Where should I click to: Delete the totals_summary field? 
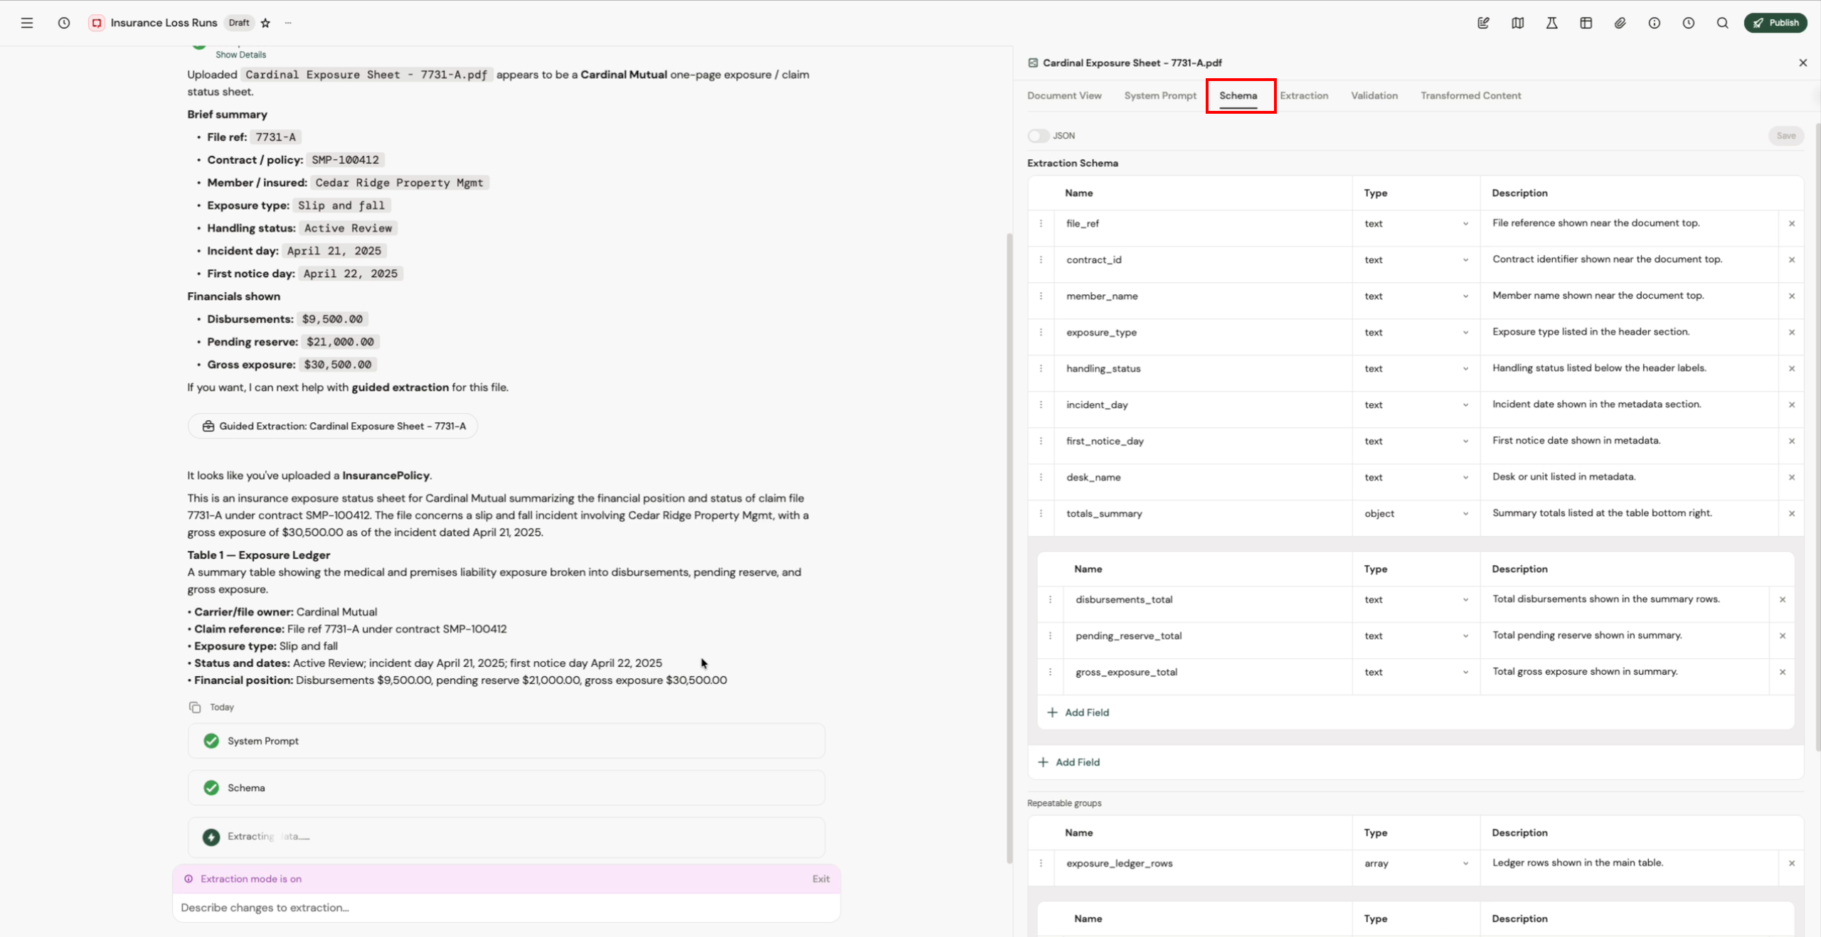coord(1791,513)
